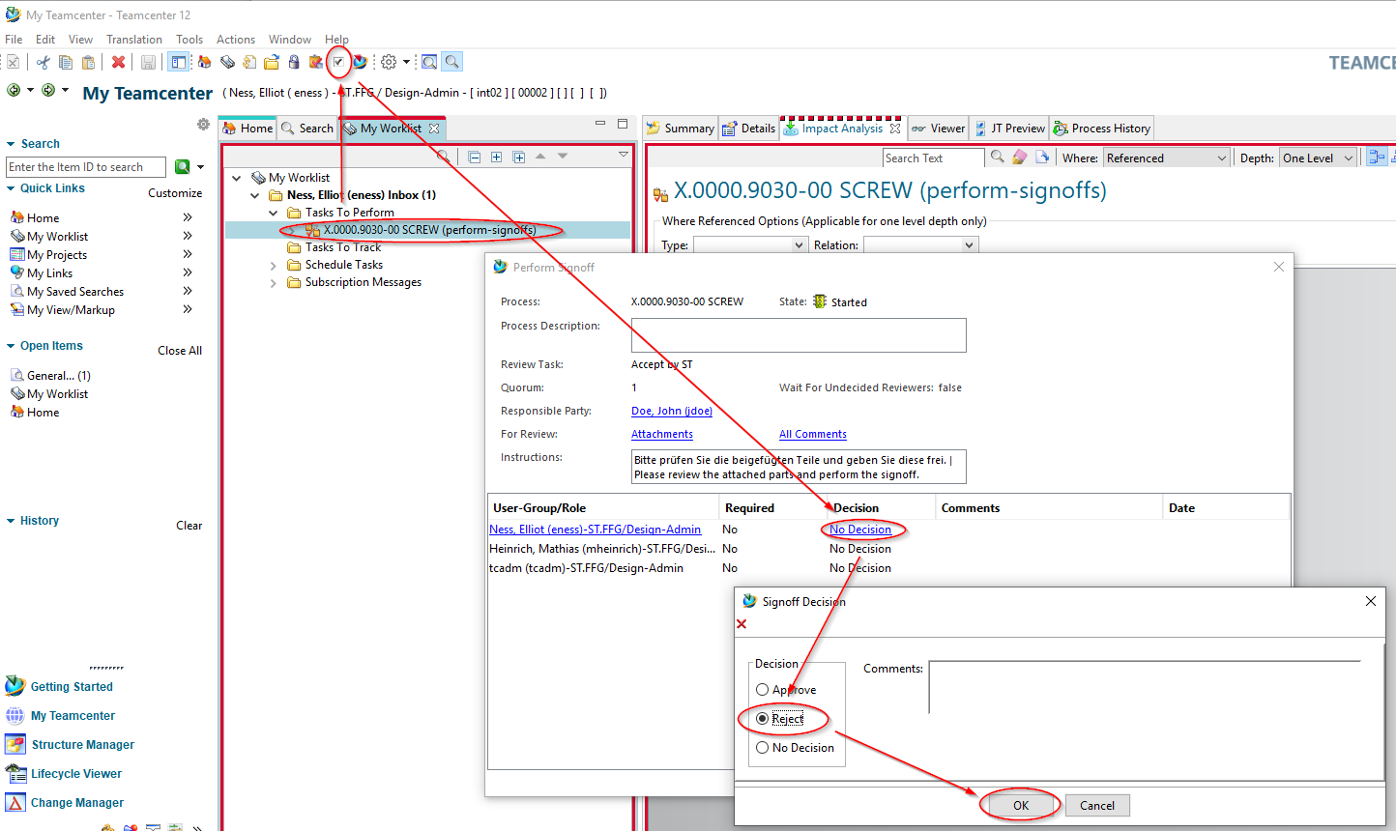
Task: Expand the Schedule Tasks folder
Action: [x=274, y=265]
